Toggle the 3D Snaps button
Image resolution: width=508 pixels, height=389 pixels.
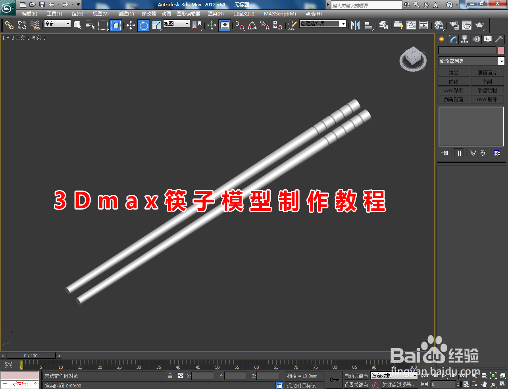point(239,25)
